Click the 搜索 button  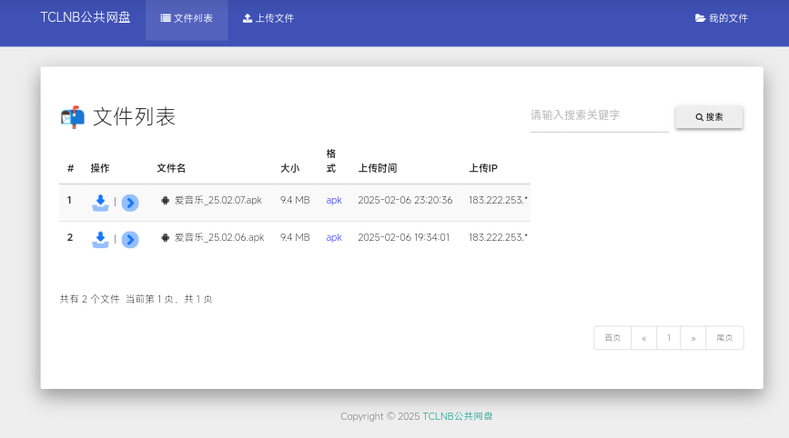point(709,117)
